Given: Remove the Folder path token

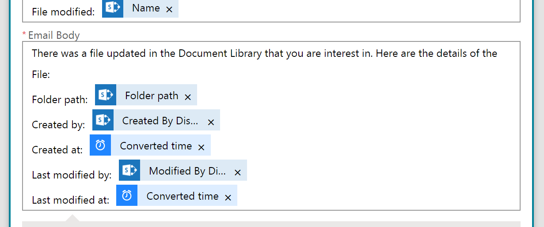Looking at the screenshot, I should [x=188, y=97].
